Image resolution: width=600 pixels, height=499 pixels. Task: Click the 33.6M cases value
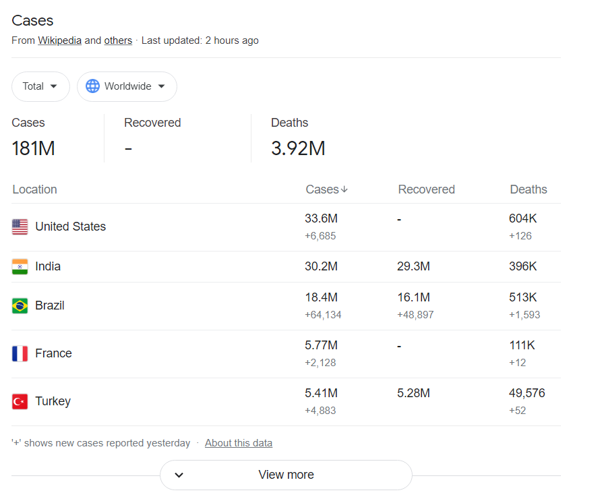[x=322, y=218]
